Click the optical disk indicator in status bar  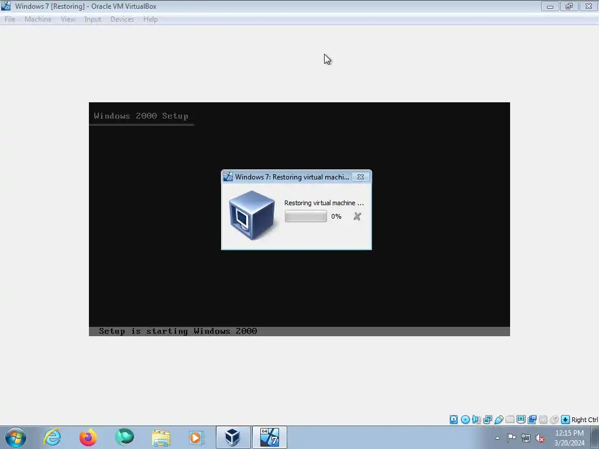[465, 420]
